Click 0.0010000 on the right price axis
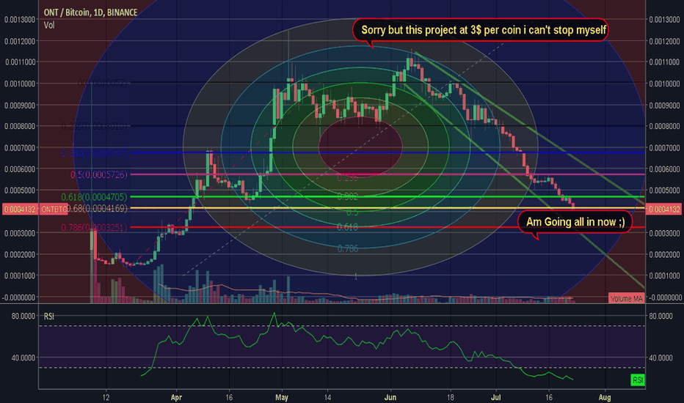The width and height of the screenshot is (684, 403). [664, 84]
